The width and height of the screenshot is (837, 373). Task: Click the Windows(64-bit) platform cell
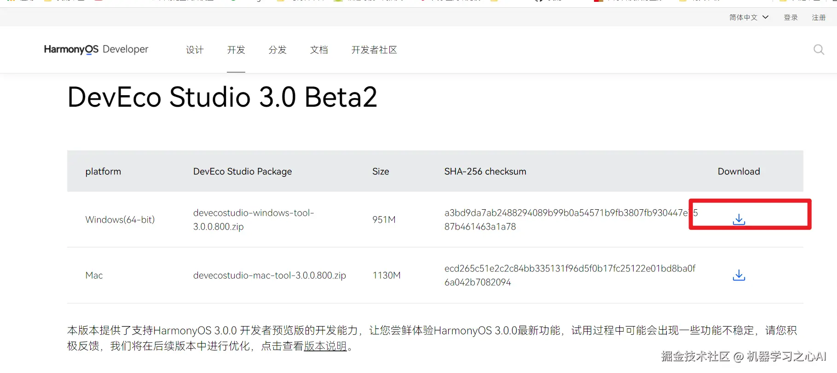(120, 219)
